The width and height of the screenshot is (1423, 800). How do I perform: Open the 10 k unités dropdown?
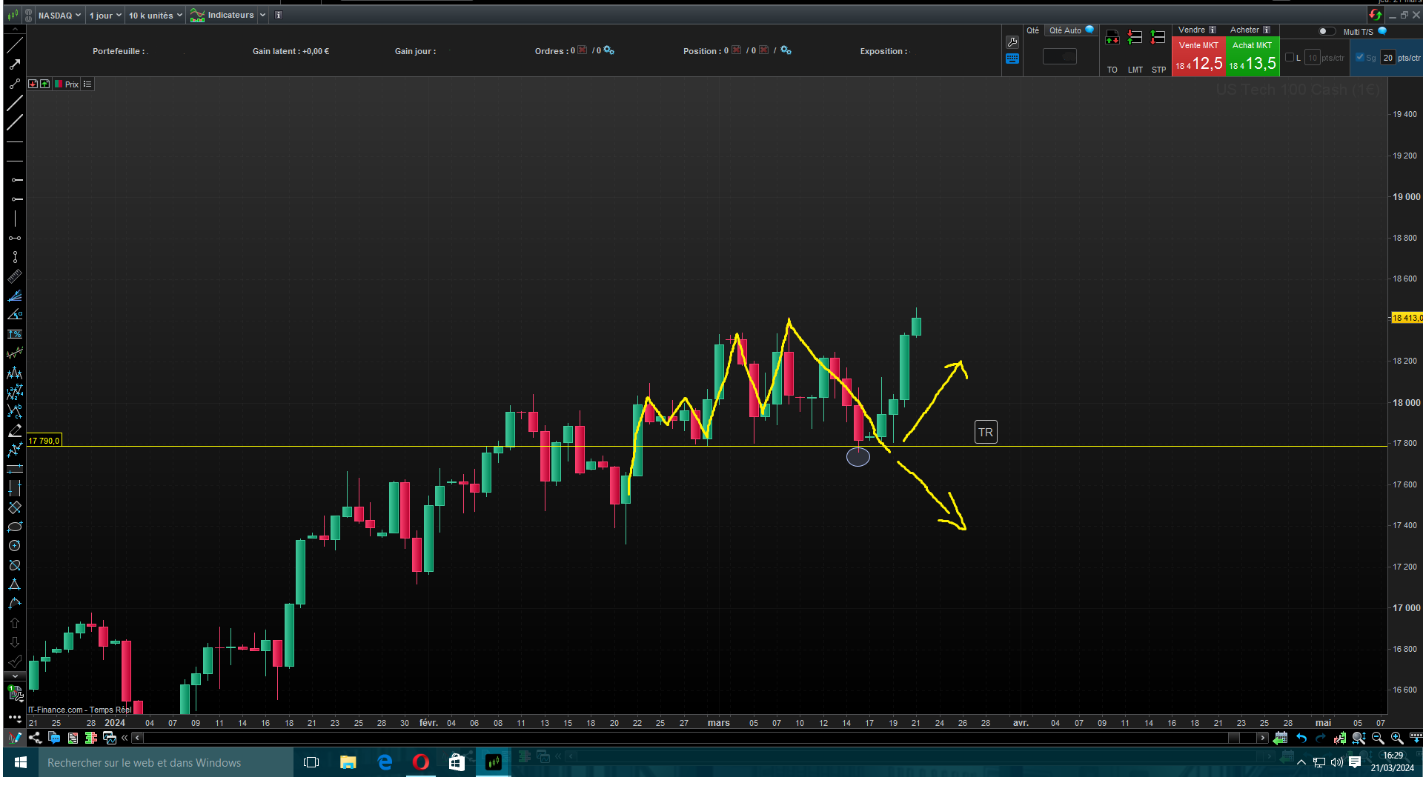[x=155, y=15]
